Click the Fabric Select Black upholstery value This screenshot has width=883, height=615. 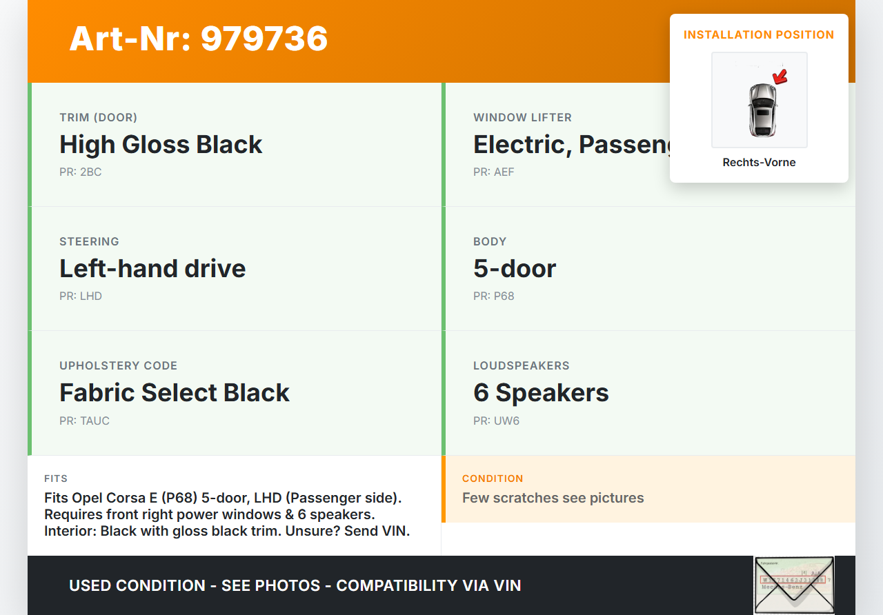point(175,393)
